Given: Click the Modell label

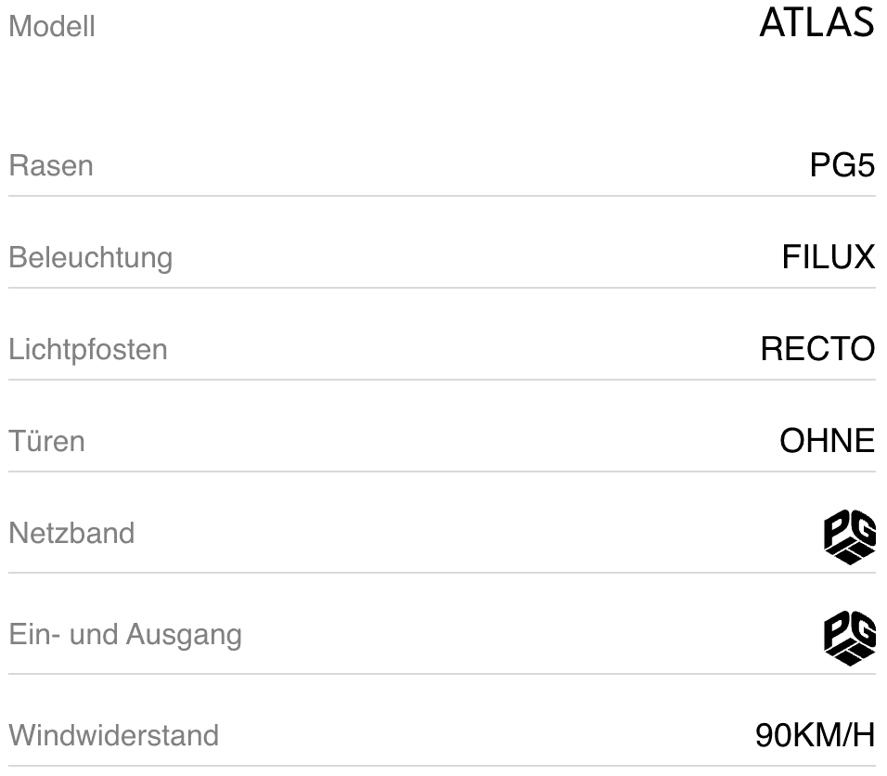Looking at the screenshot, I should [x=52, y=27].
